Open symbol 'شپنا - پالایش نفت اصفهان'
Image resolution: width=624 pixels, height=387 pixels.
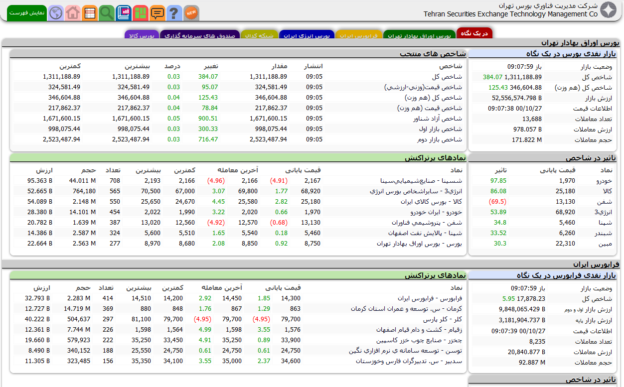coord(425,233)
